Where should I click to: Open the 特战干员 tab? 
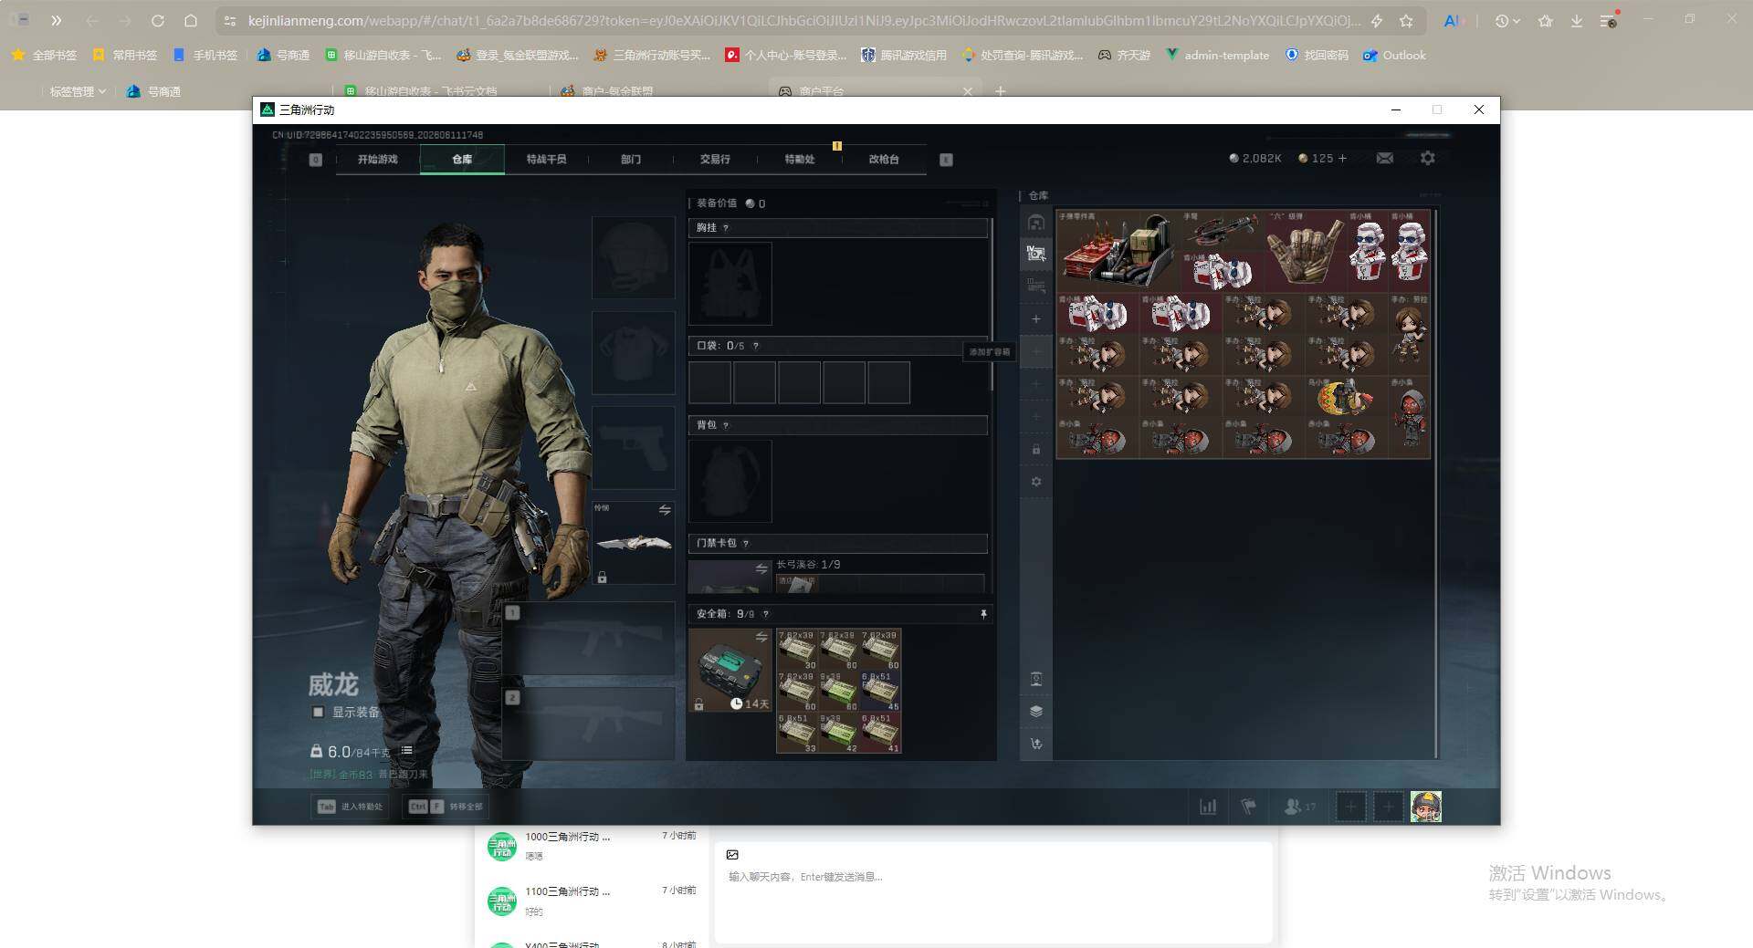[546, 160]
